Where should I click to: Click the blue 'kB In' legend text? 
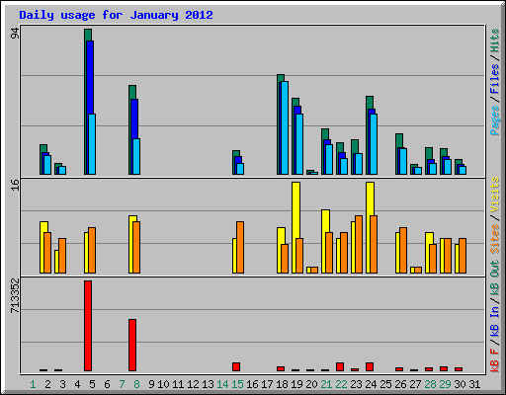(x=494, y=321)
